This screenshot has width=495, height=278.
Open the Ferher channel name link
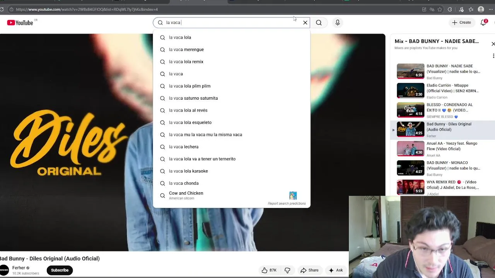pos(19,268)
